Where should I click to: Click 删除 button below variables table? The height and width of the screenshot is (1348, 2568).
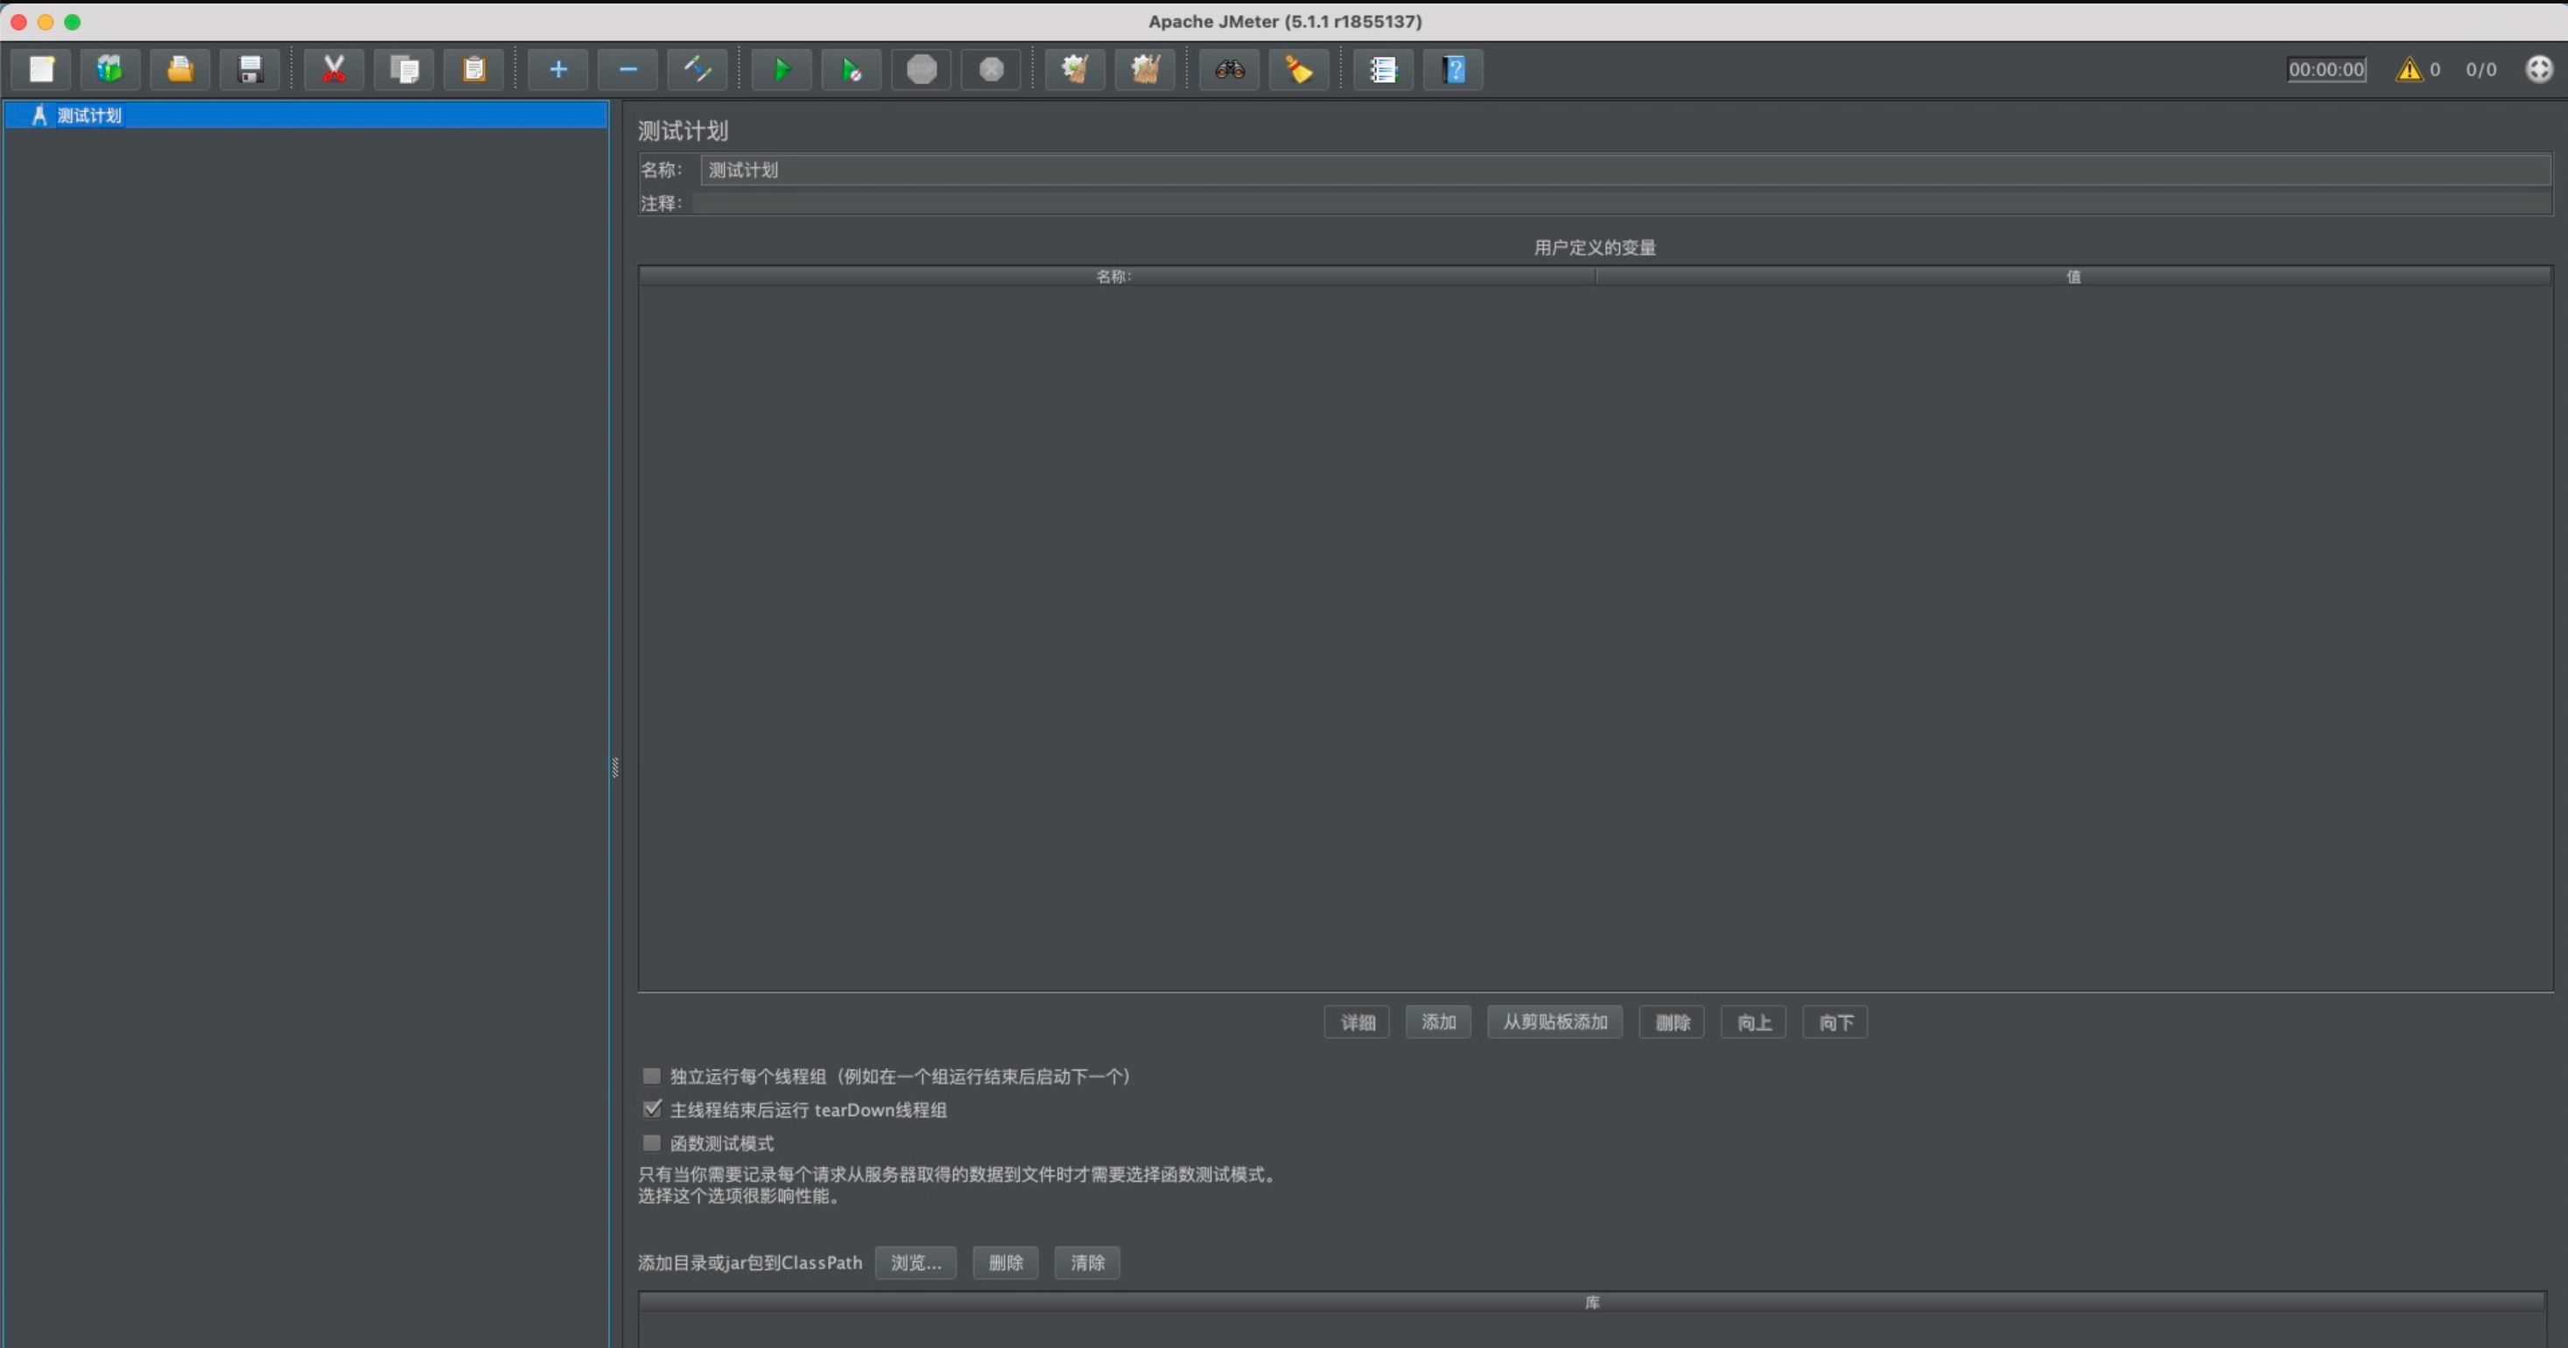pyautogui.click(x=1672, y=1022)
